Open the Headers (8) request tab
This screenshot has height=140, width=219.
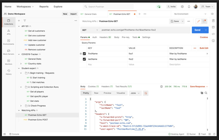[x=105, y=37]
